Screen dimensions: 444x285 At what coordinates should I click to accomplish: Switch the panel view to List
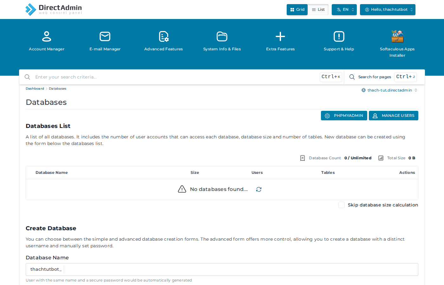(x=318, y=9)
